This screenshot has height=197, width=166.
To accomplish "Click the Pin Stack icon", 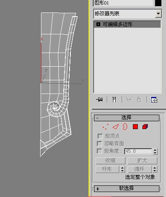I will (99, 99).
